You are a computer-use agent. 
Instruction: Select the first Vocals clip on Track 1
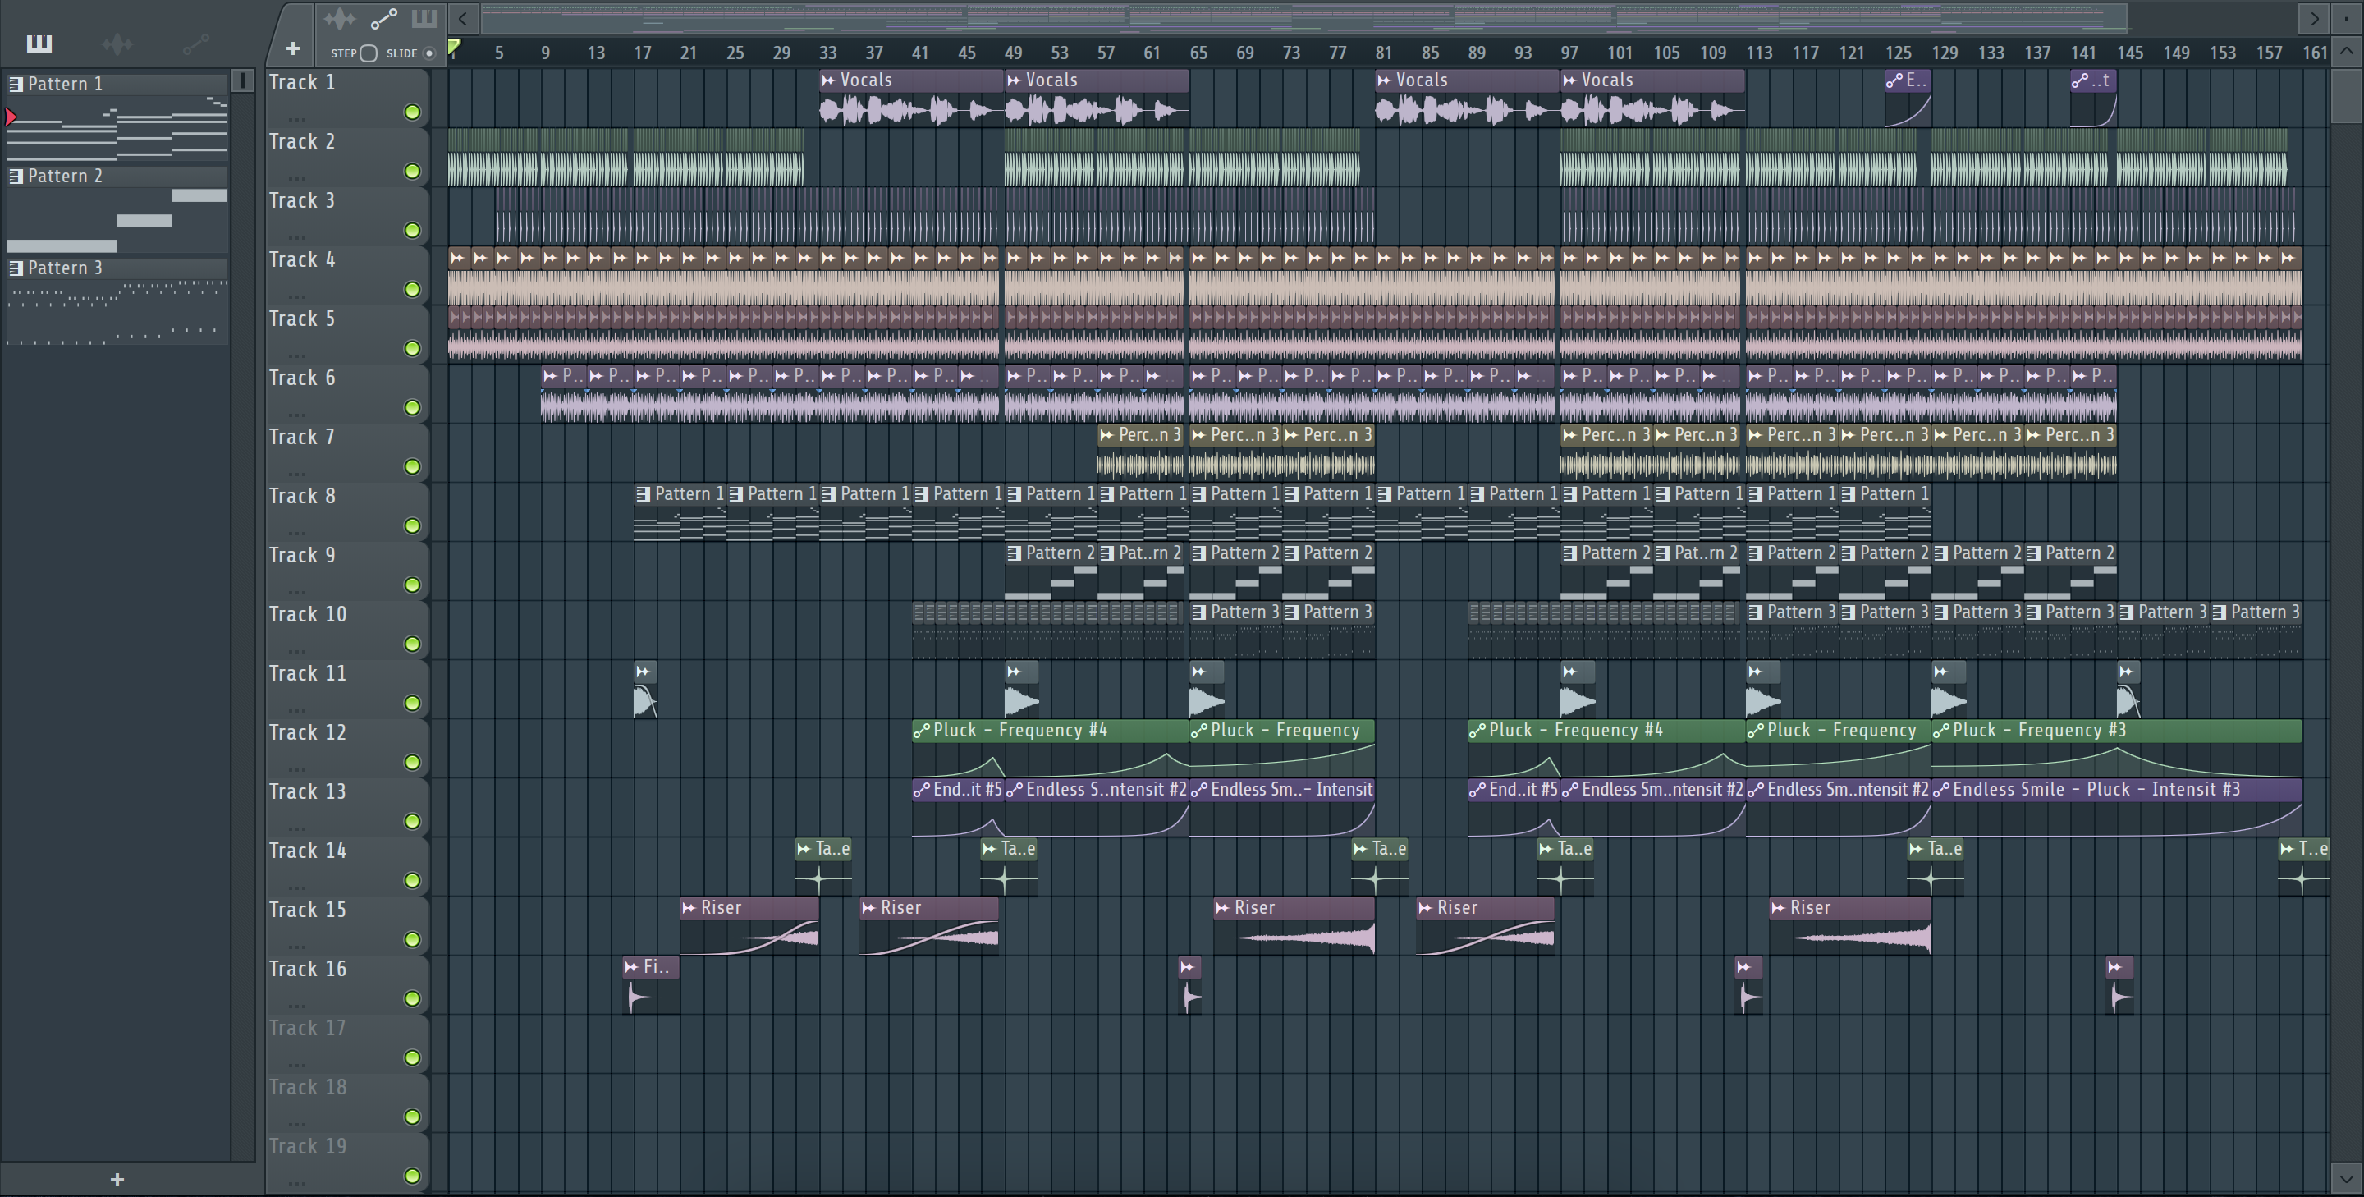coord(910,99)
